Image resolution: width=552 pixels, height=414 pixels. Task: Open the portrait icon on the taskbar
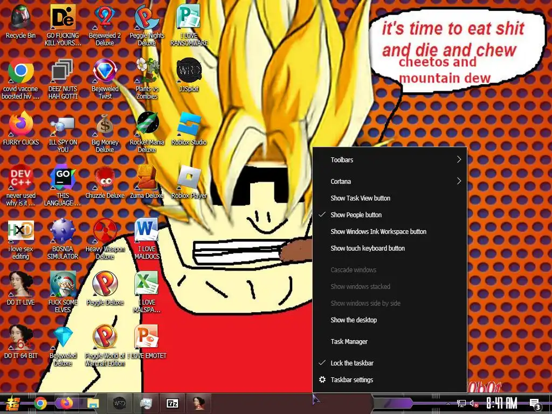pyautogui.click(x=198, y=403)
